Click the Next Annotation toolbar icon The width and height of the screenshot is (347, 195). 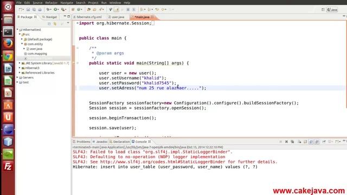(142, 10)
